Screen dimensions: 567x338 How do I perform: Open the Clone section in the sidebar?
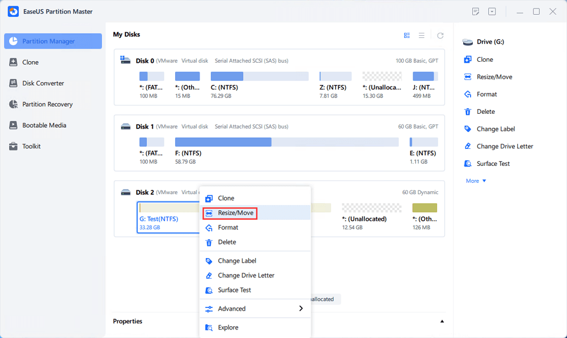[53, 62]
